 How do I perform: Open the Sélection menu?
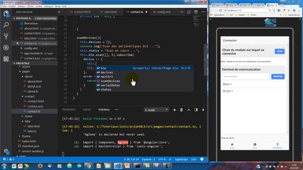[21, 6]
